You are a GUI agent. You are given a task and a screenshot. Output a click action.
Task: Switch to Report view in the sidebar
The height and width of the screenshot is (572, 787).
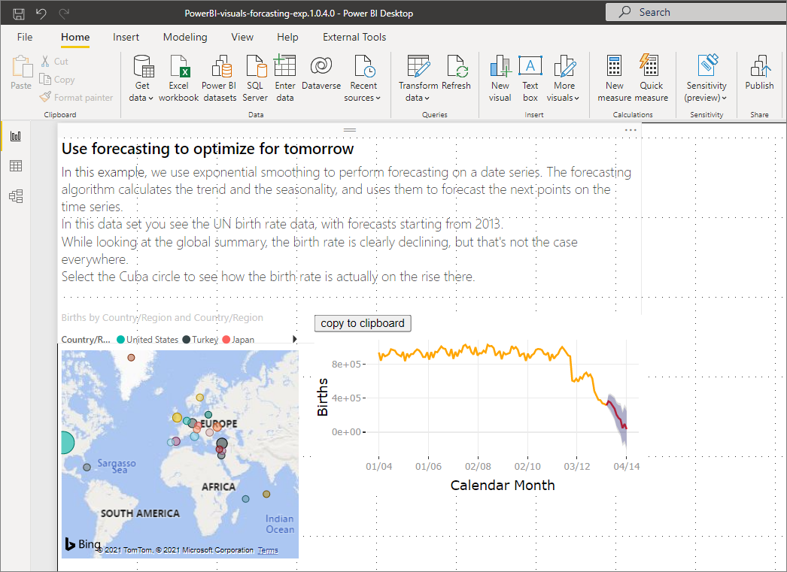click(x=16, y=136)
